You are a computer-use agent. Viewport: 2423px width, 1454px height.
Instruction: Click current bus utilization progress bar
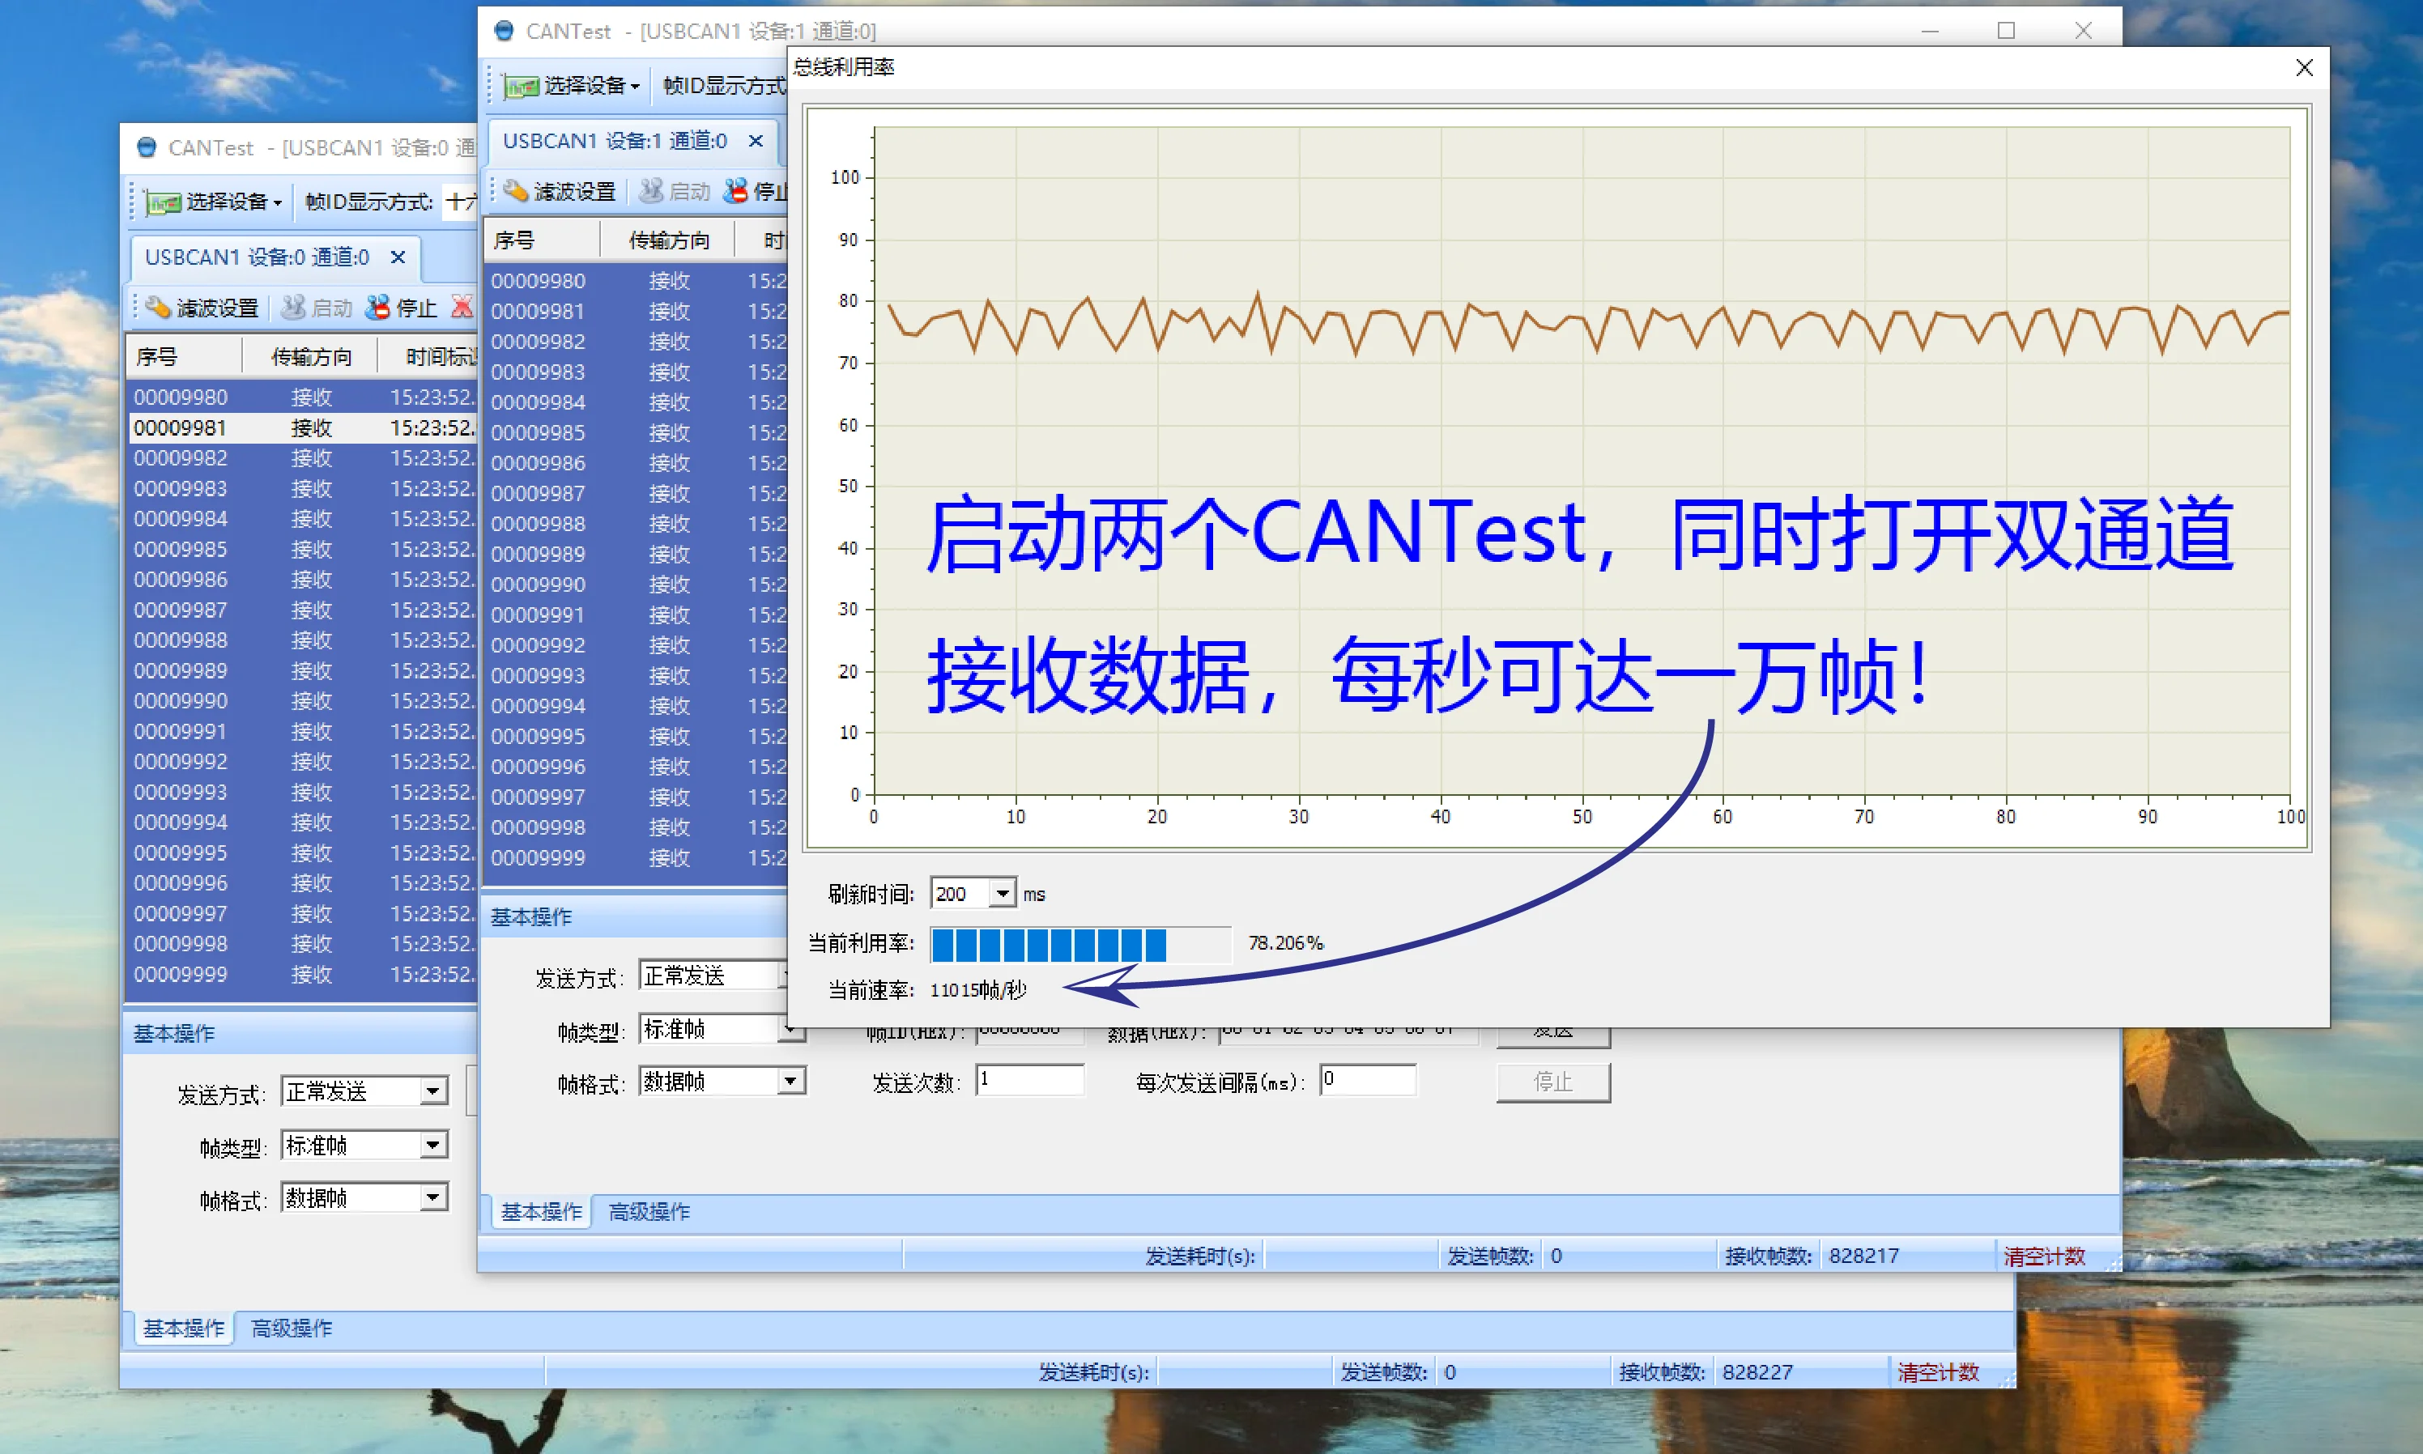1079,943
